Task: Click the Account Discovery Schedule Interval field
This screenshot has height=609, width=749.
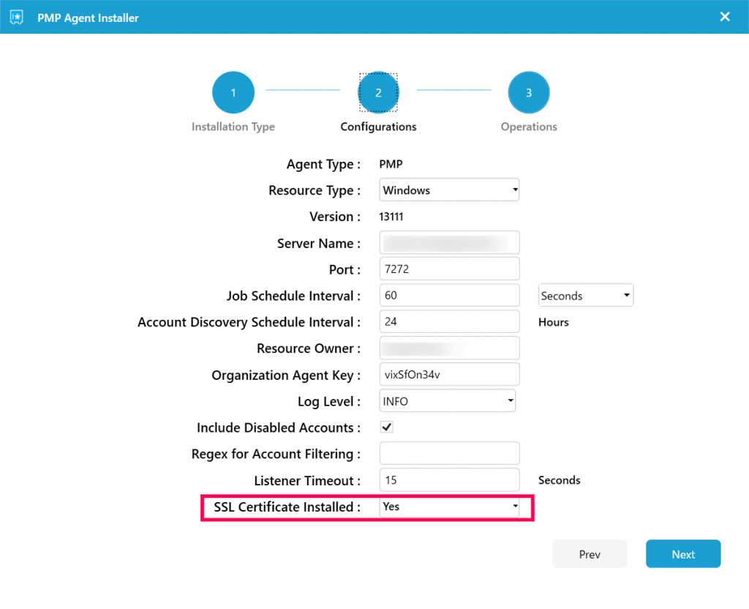Action: pos(450,322)
